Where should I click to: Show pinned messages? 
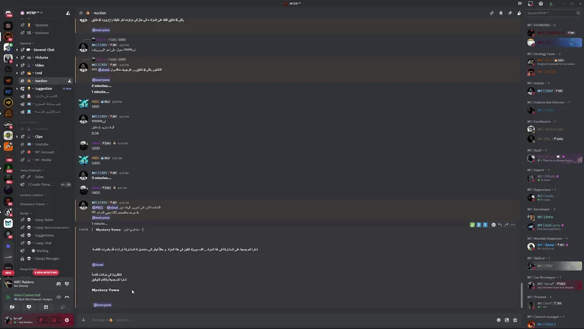click(x=510, y=13)
